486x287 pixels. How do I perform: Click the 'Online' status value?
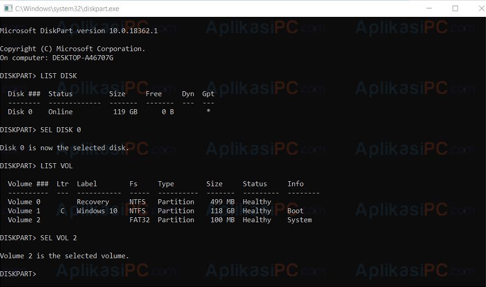60,111
